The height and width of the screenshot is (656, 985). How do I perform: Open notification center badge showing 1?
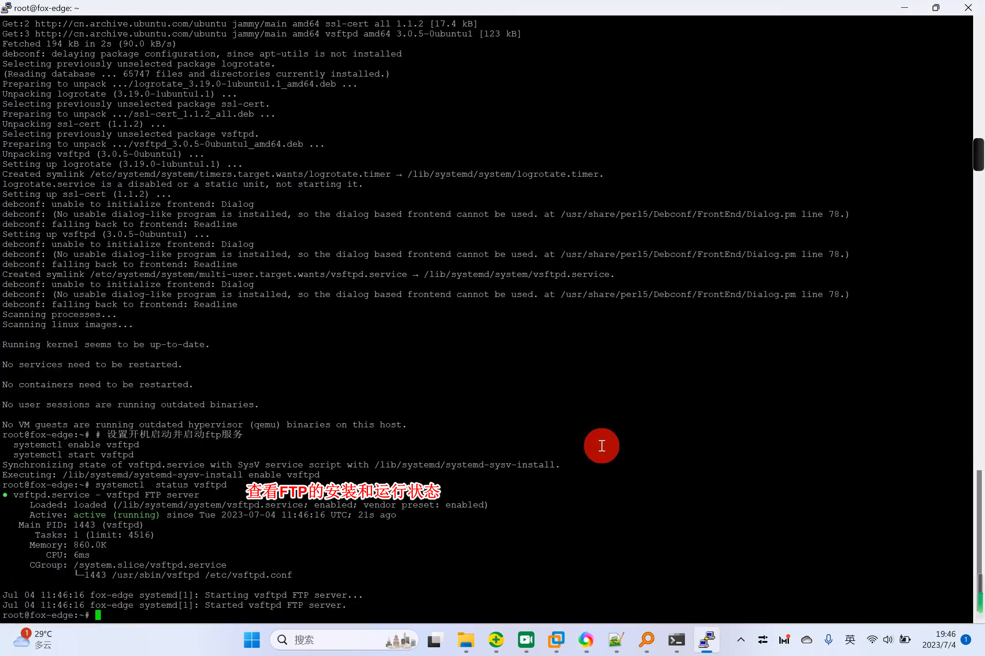coord(965,640)
